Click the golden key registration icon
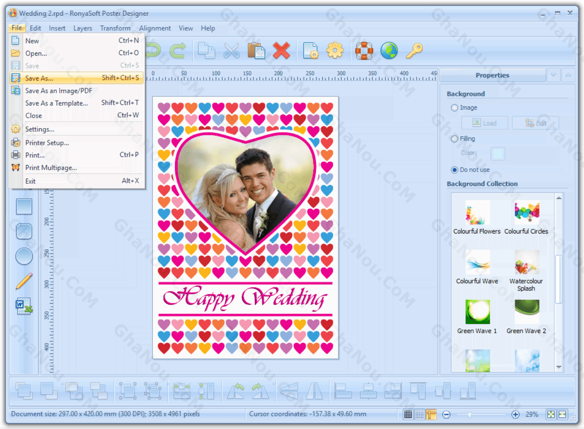 click(414, 50)
